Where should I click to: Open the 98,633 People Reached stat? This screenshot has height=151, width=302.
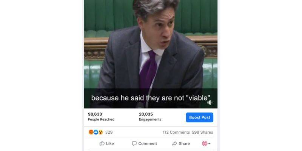tap(101, 117)
